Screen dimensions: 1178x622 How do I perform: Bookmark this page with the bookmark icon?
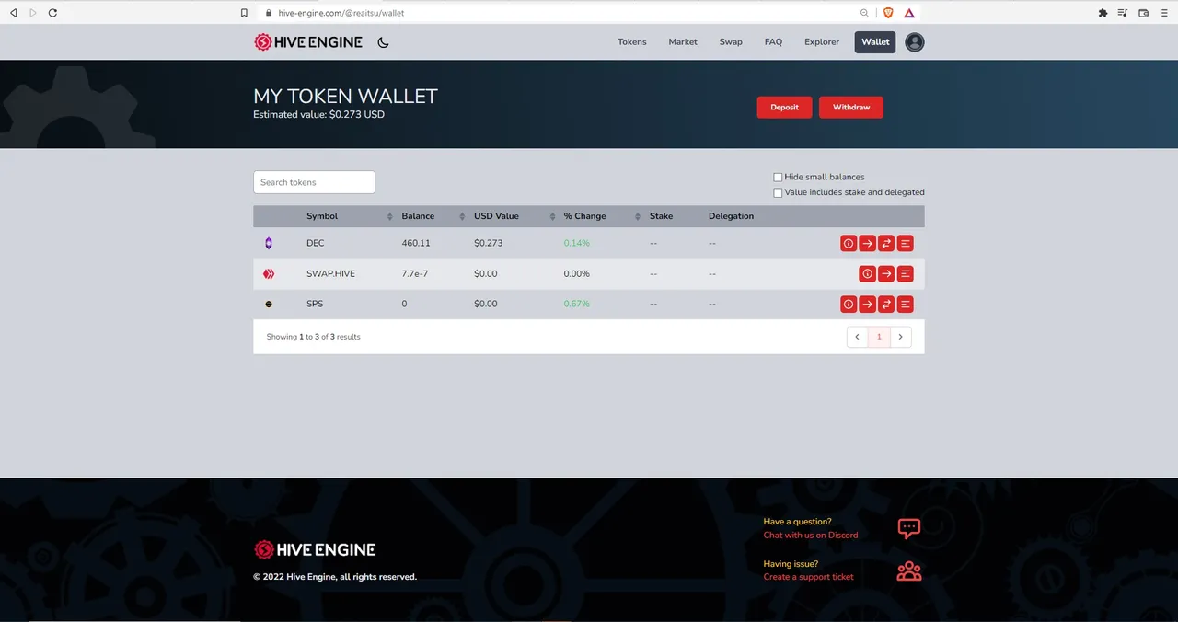point(244,13)
